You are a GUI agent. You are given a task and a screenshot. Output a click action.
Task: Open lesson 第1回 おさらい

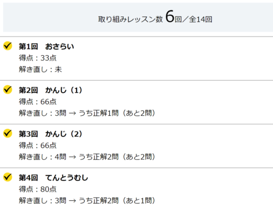tap(46, 46)
